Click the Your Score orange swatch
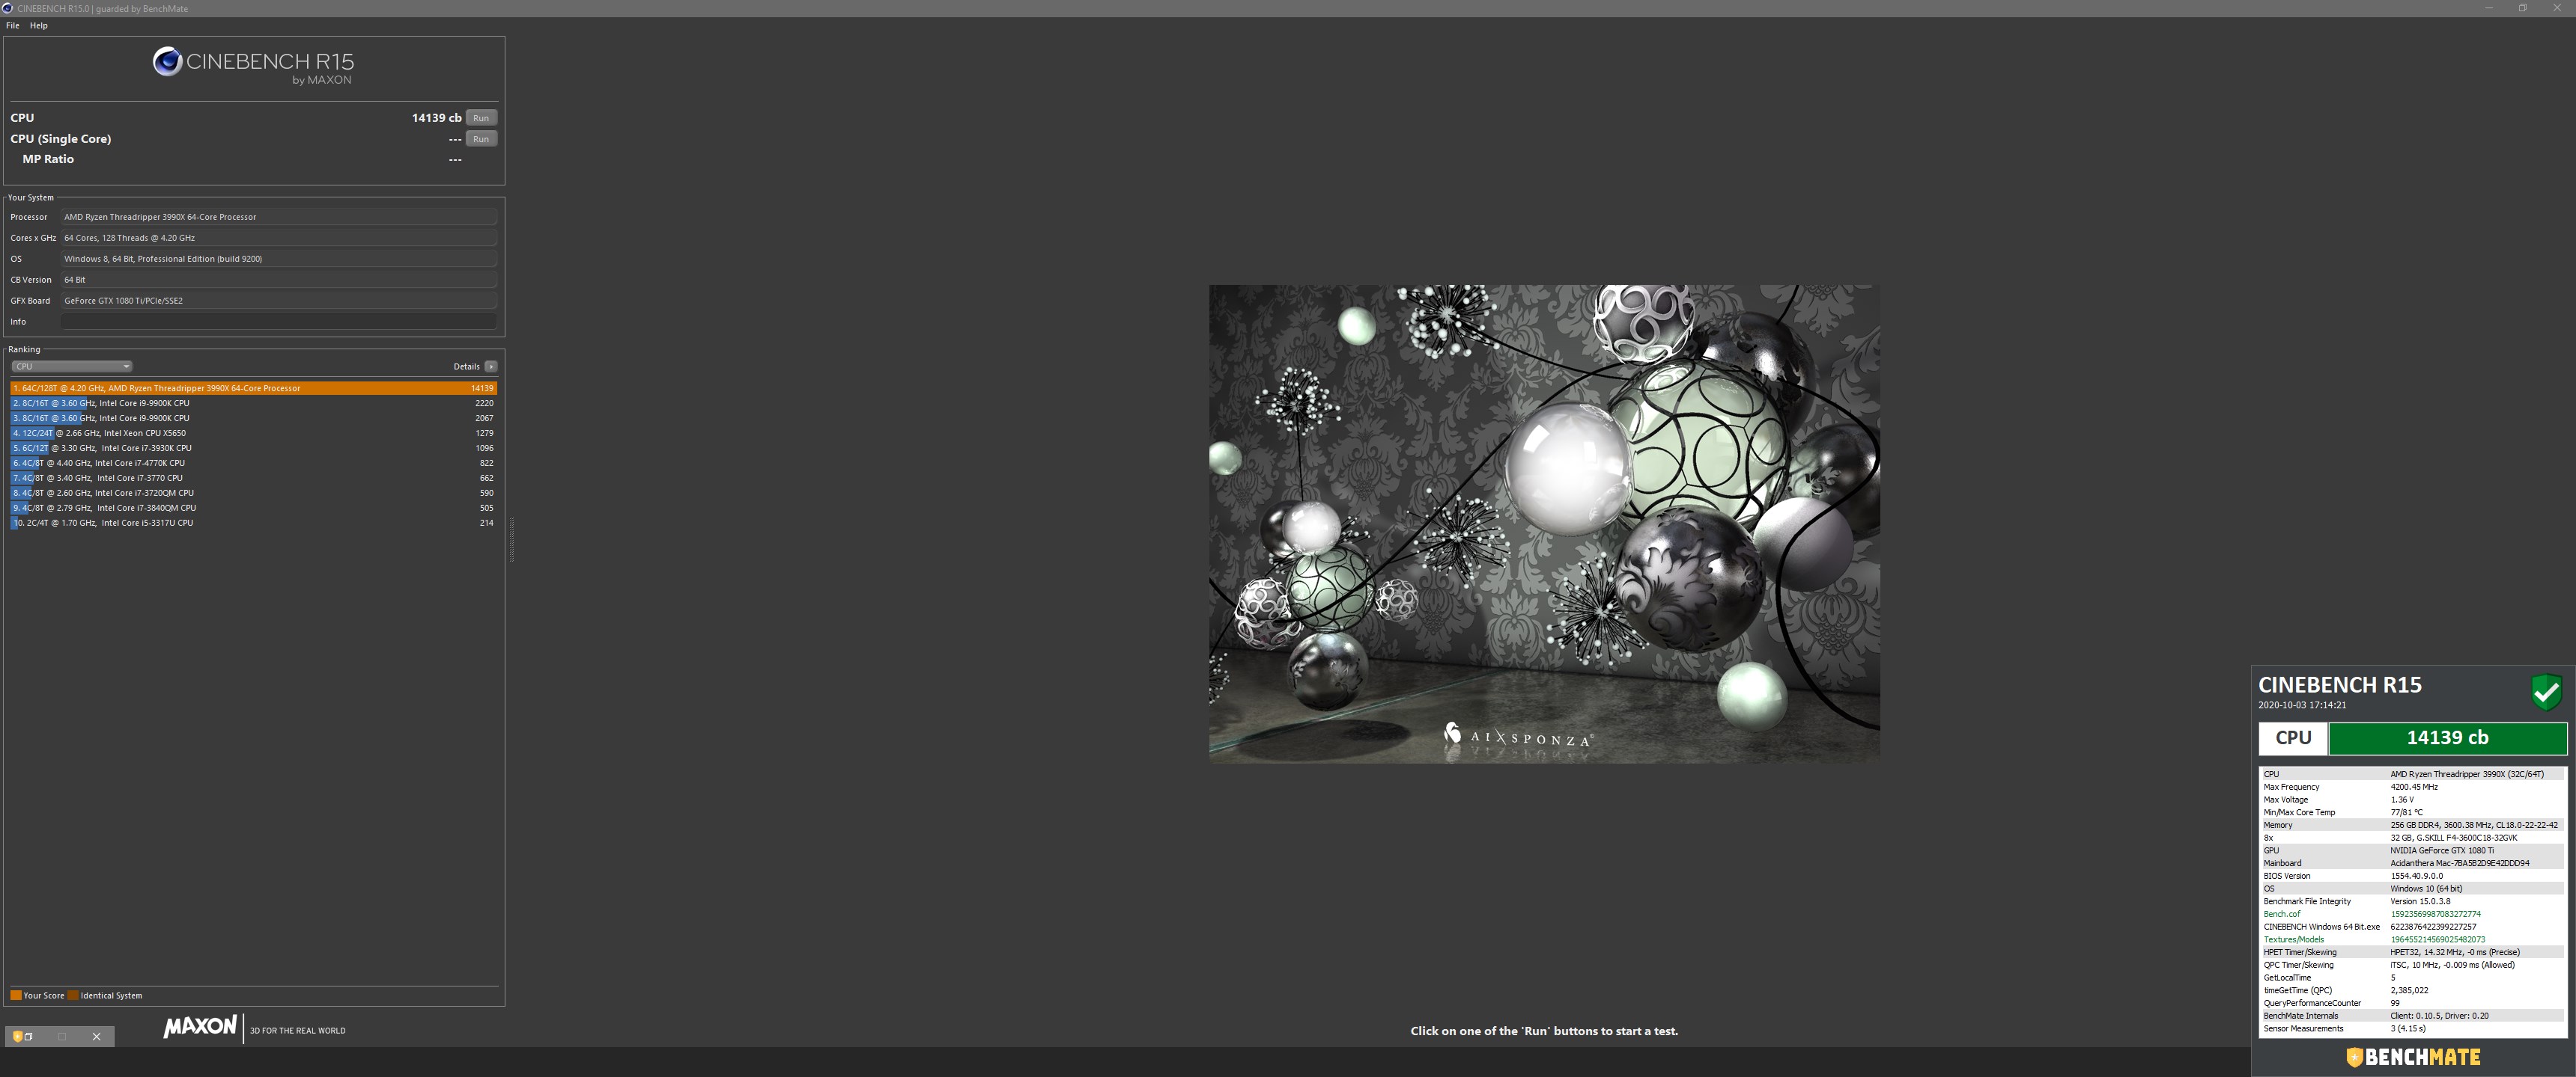The height and width of the screenshot is (1077, 2576). tap(15, 995)
